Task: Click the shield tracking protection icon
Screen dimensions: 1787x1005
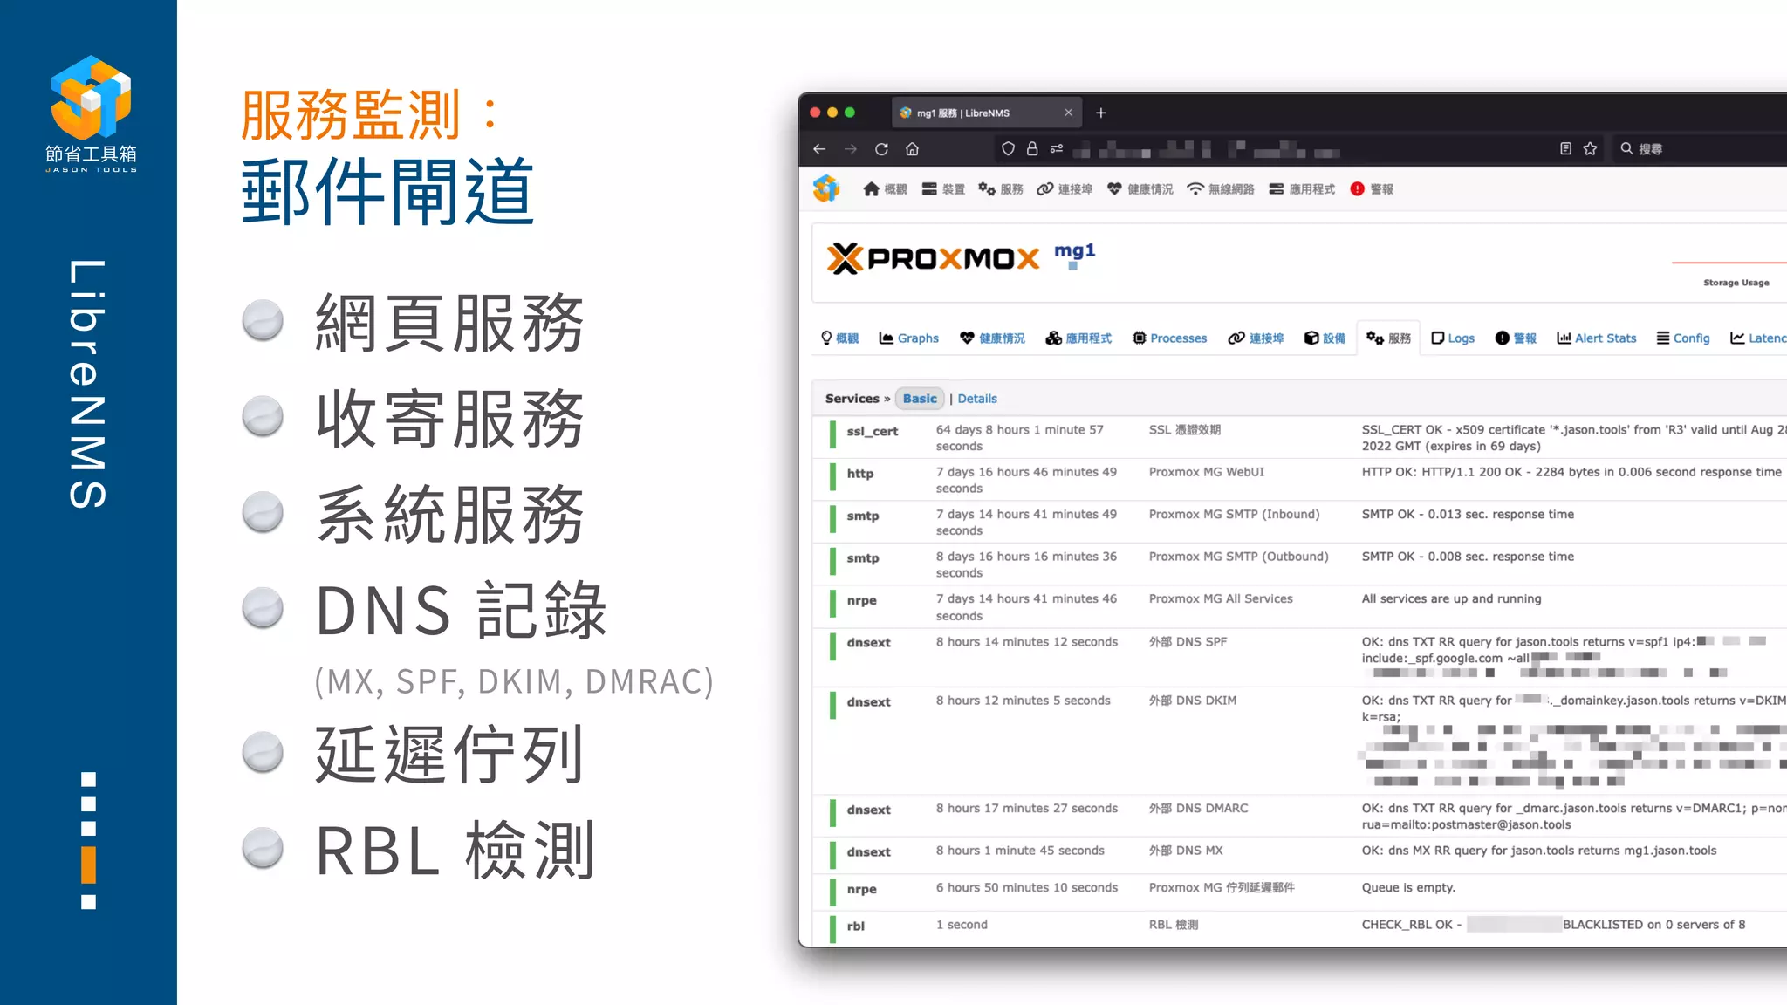Action: (1008, 149)
